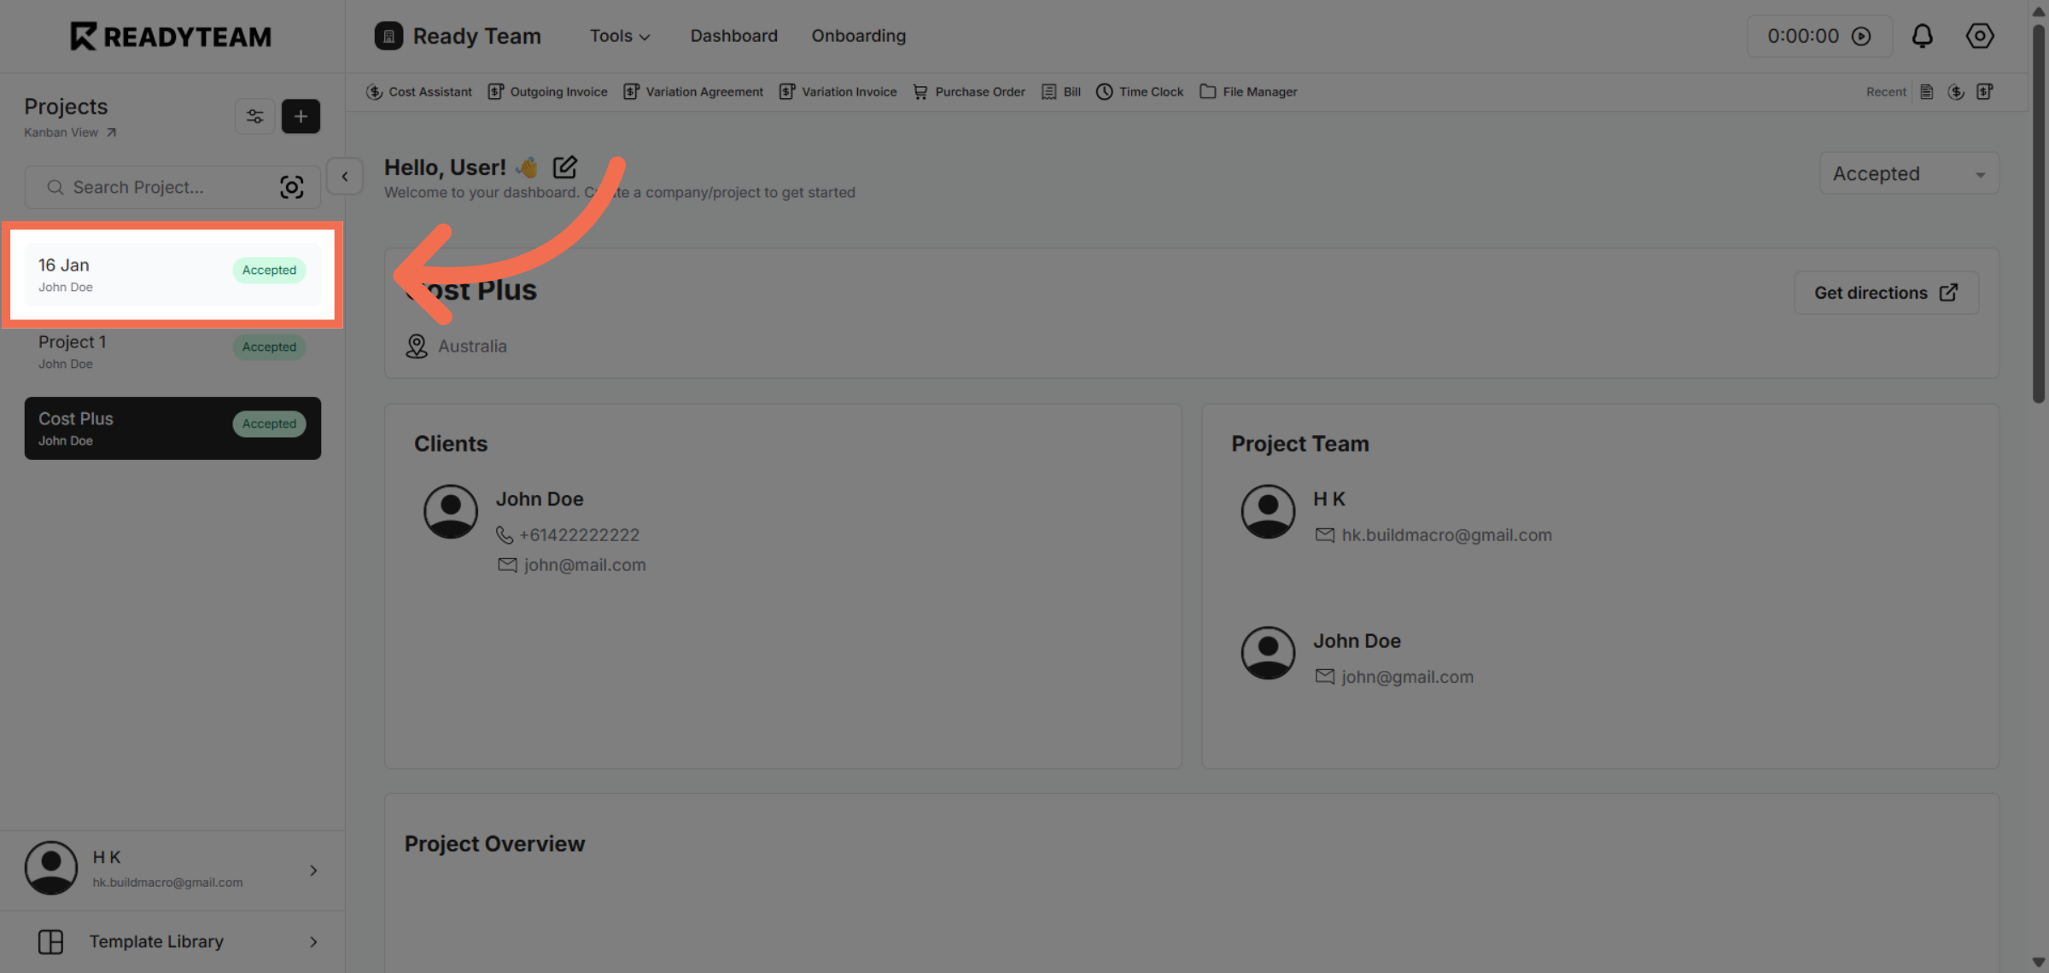The image size is (2049, 973).
Task: Expand the Tools dropdown menu
Action: pos(620,36)
